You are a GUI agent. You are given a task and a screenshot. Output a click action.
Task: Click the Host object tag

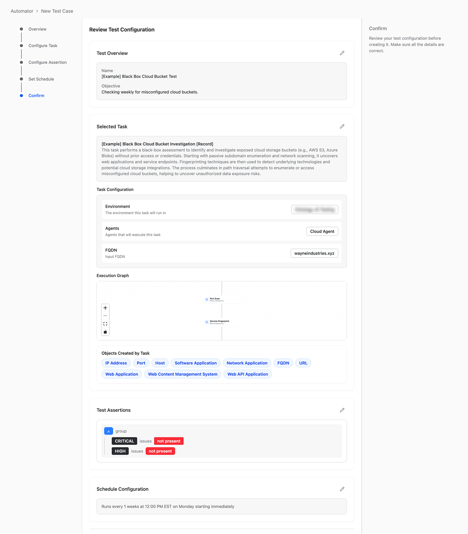pos(160,363)
